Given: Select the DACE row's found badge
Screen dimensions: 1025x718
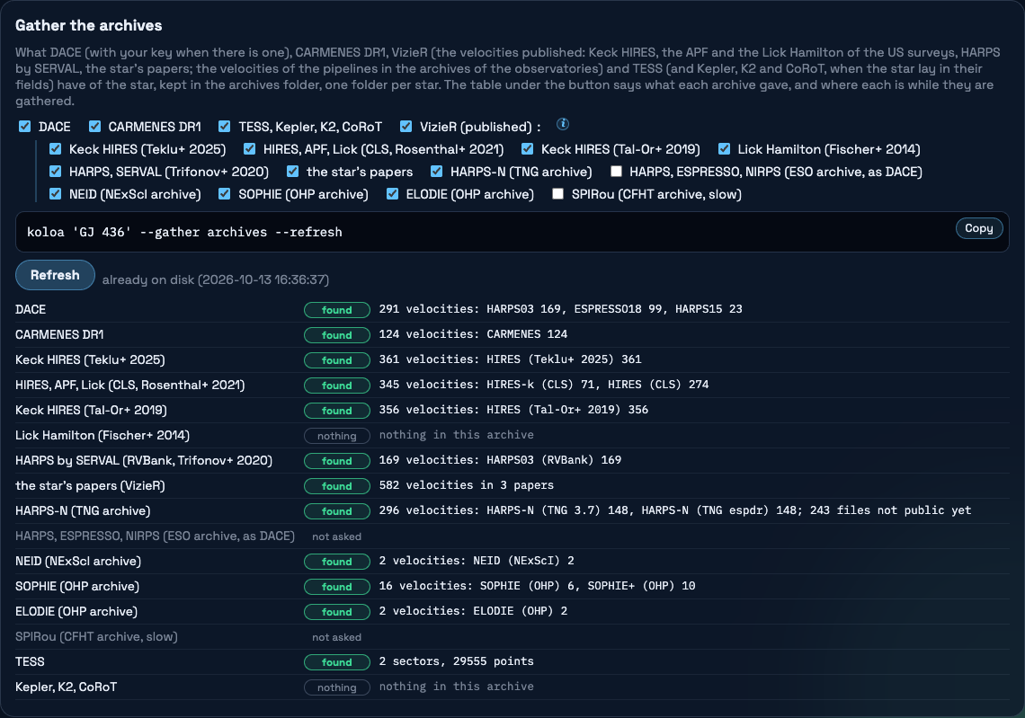Looking at the screenshot, I should point(336,310).
